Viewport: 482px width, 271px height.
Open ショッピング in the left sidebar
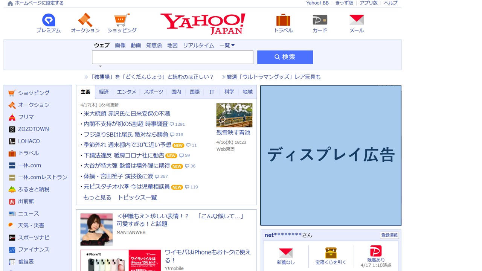34,93
